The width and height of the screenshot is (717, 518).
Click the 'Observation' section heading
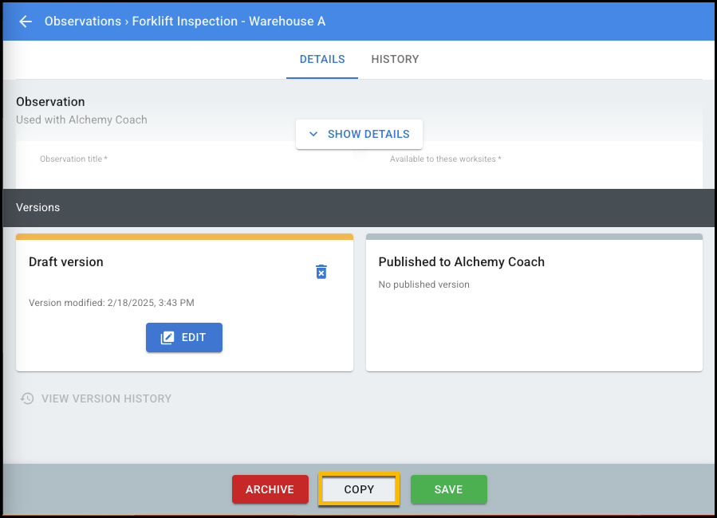coord(50,101)
